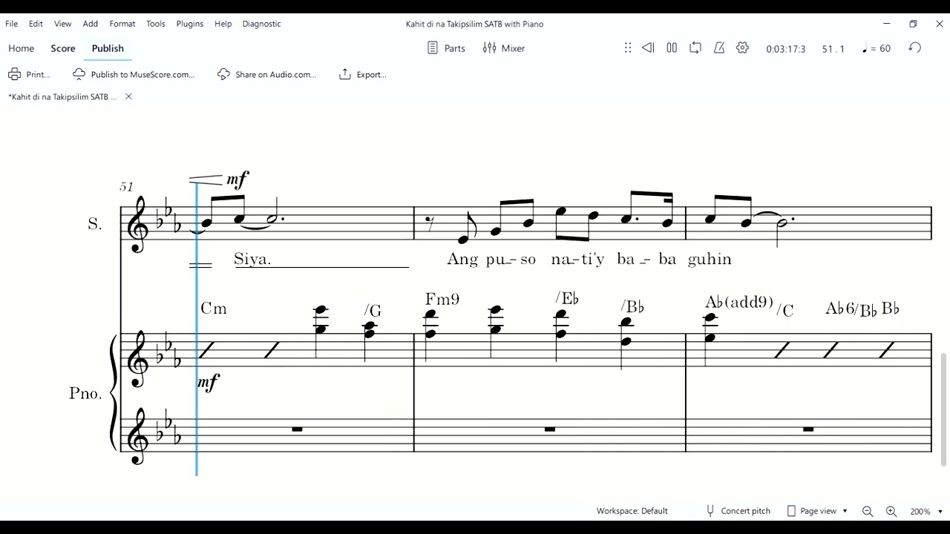
Task: Select the Fm9 chord symbol
Action: coord(442,300)
